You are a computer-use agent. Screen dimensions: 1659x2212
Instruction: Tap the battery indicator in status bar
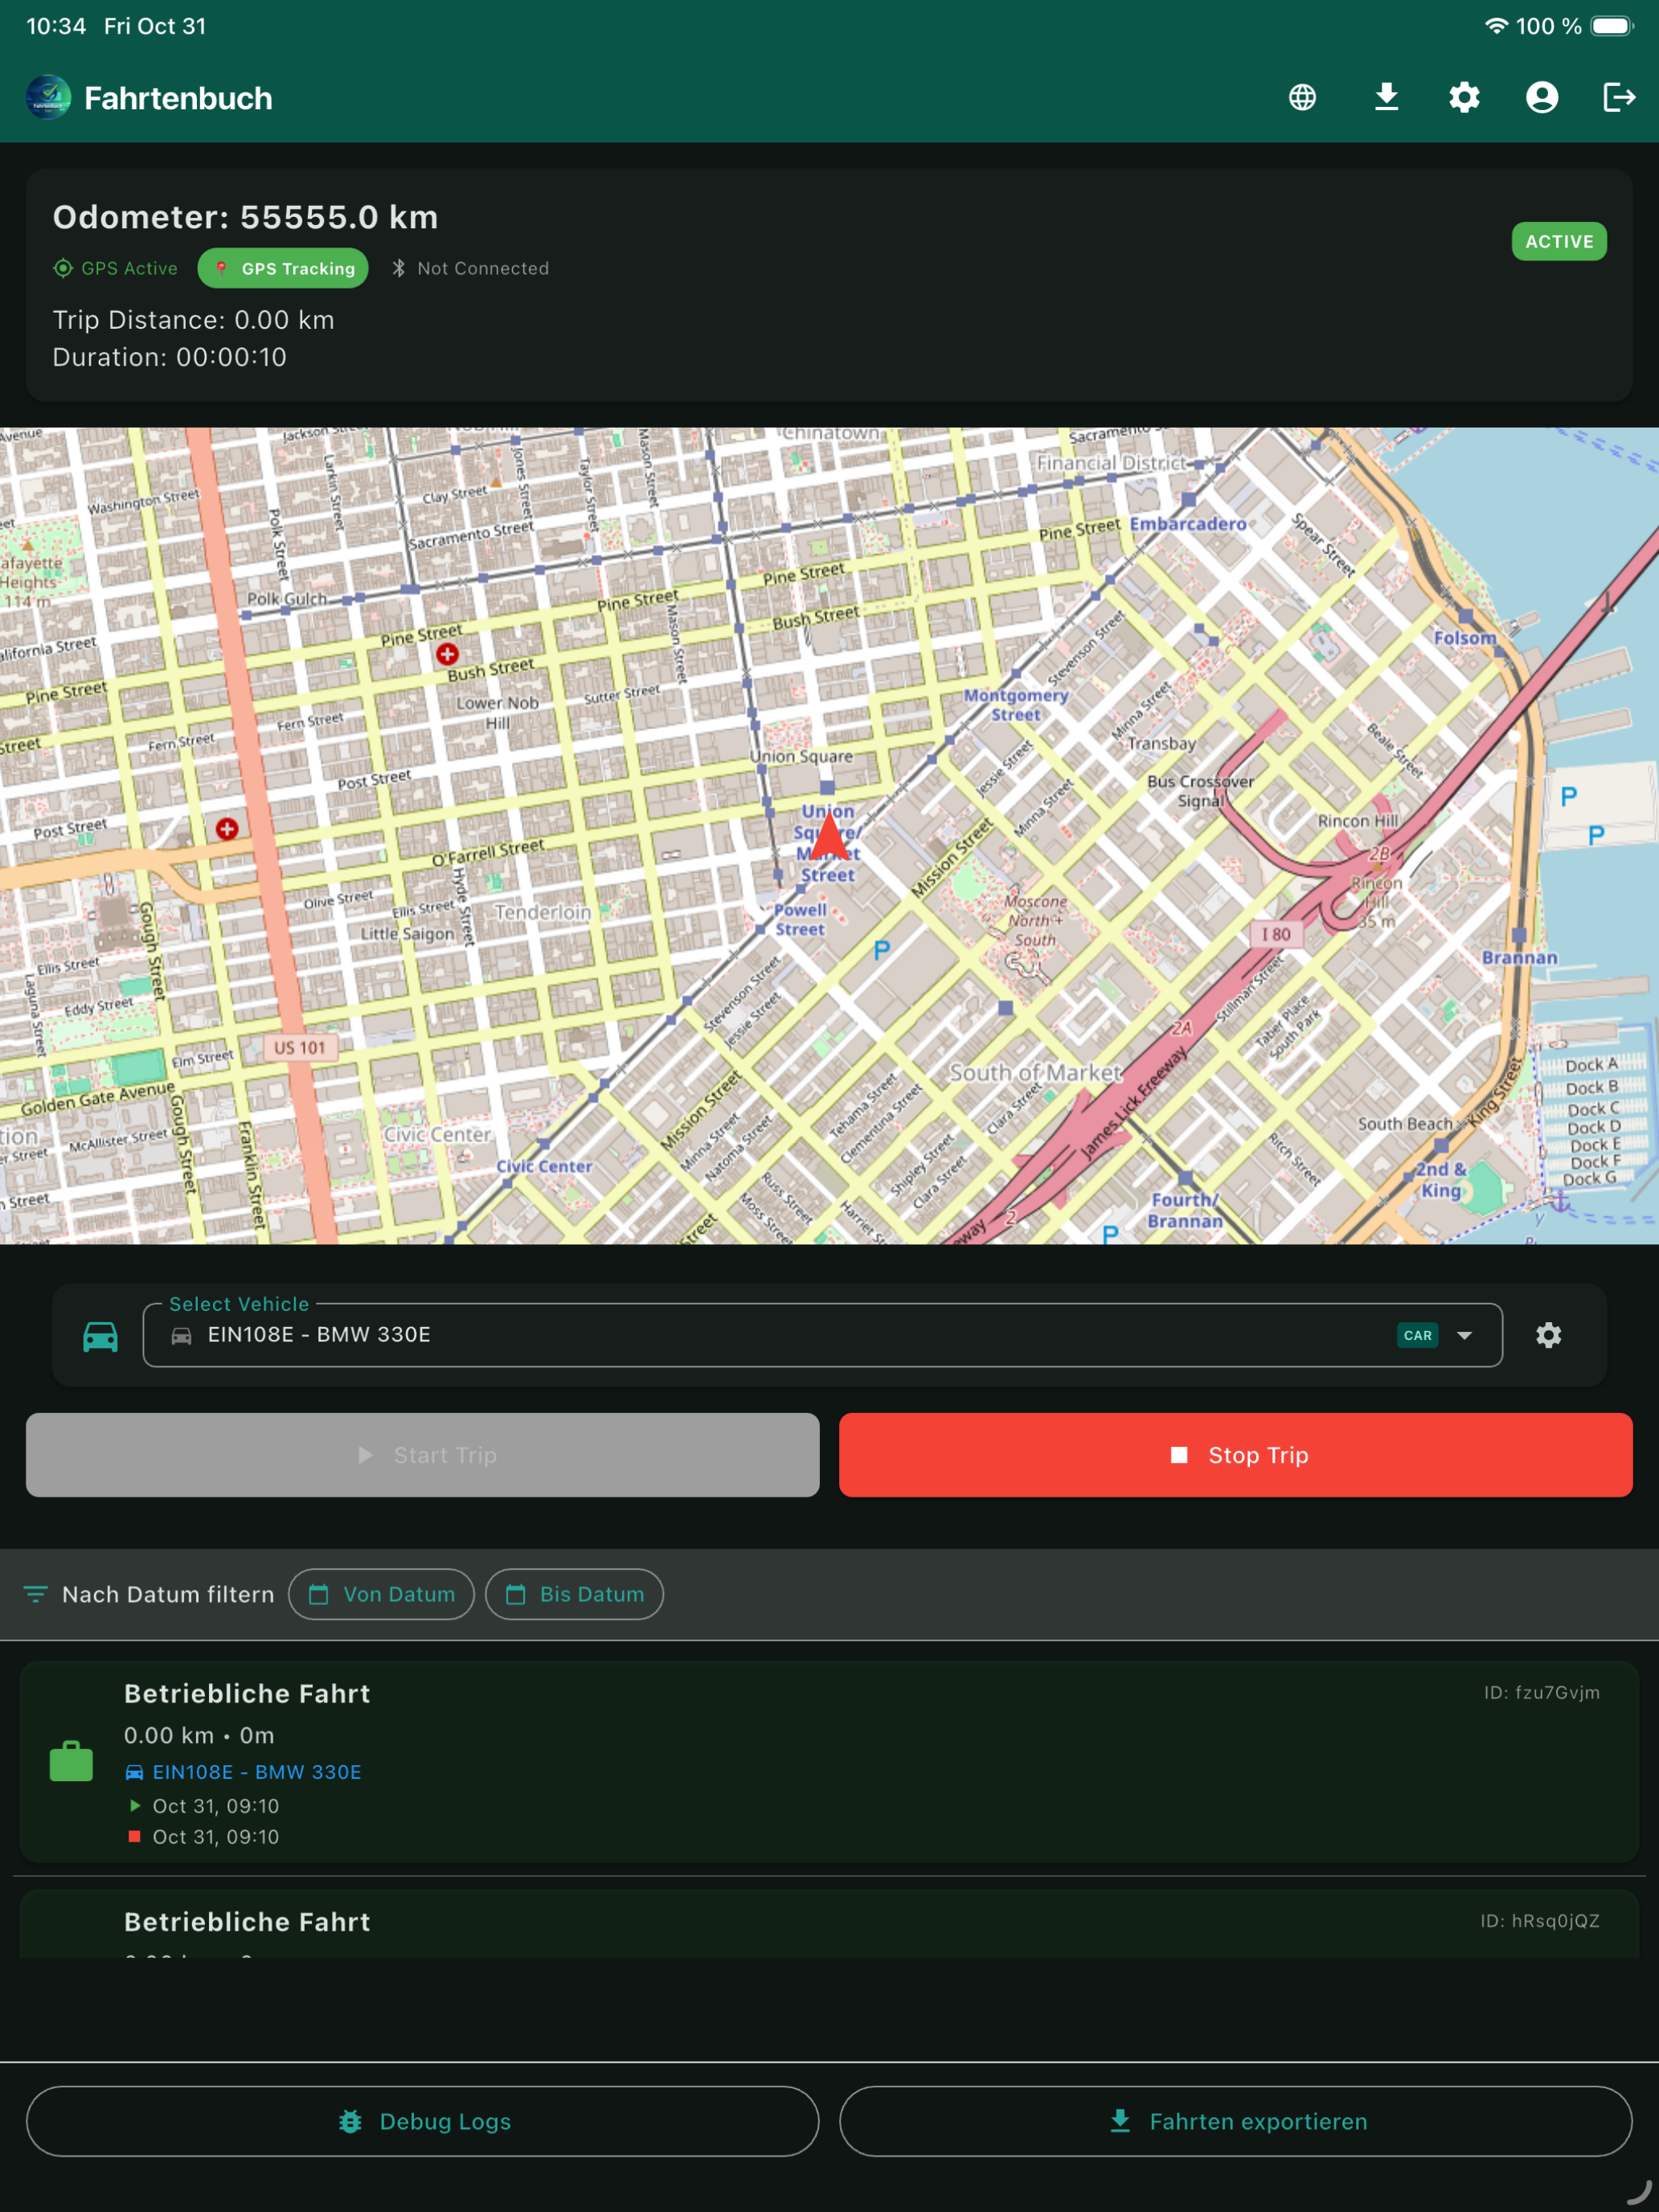[1612, 26]
